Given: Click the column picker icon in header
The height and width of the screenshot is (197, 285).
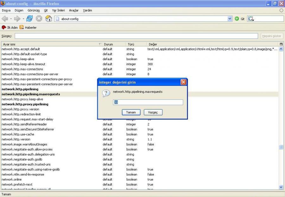Looking at the screenshot, I should tap(281, 44).
